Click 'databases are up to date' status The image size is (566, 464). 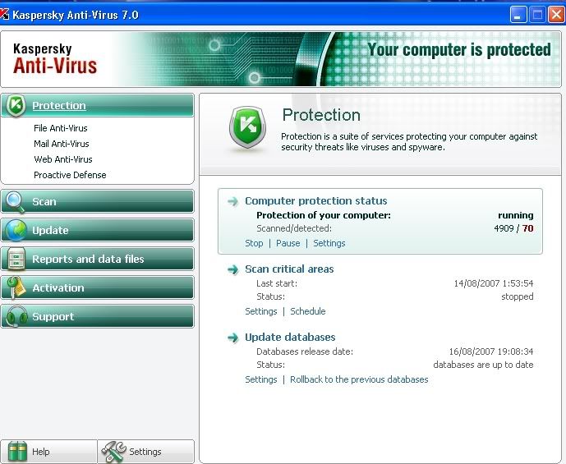pos(483,365)
